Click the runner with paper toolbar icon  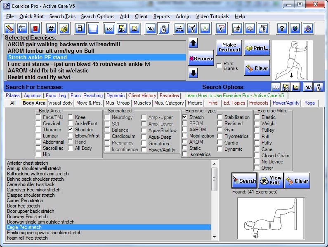237,28
